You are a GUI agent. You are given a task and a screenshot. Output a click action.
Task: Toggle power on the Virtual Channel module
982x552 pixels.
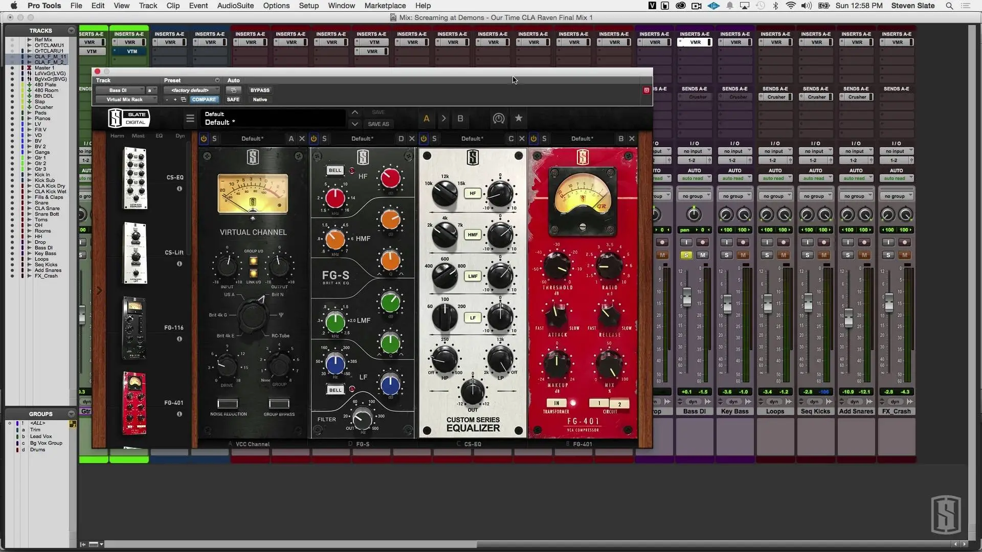point(204,139)
